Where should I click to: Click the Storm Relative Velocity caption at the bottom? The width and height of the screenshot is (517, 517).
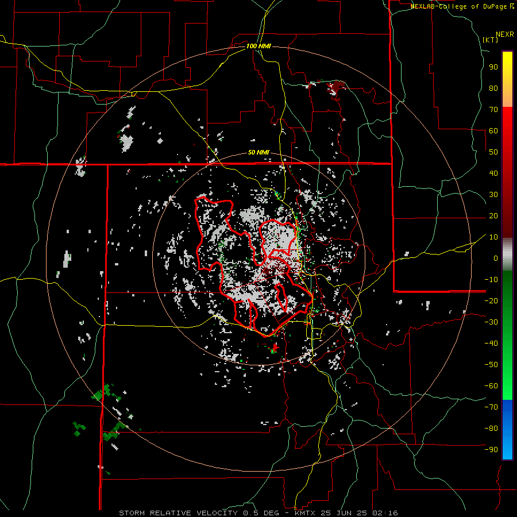click(258, 513)
